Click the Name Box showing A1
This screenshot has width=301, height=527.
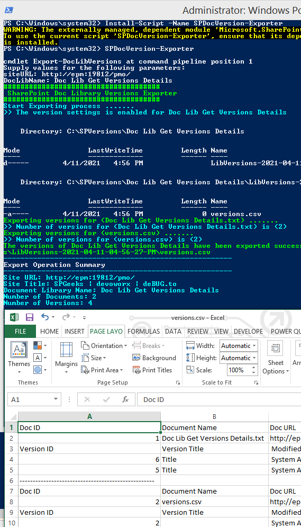tap(30, 399)
